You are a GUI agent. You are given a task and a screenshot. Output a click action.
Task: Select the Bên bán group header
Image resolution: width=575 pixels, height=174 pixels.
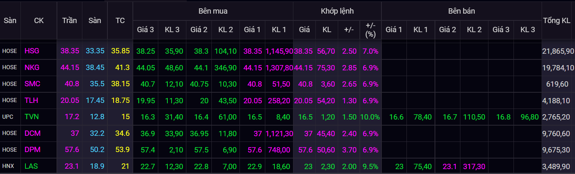tap(462, 11)
